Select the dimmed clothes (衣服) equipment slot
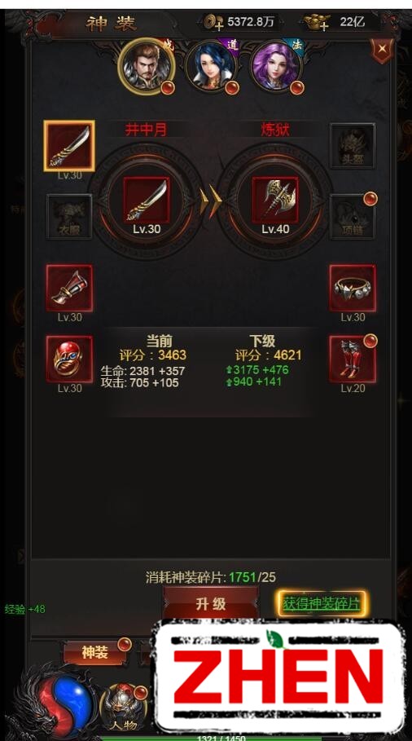This screenshot has width=412, height=741. [x=69, y=217]
